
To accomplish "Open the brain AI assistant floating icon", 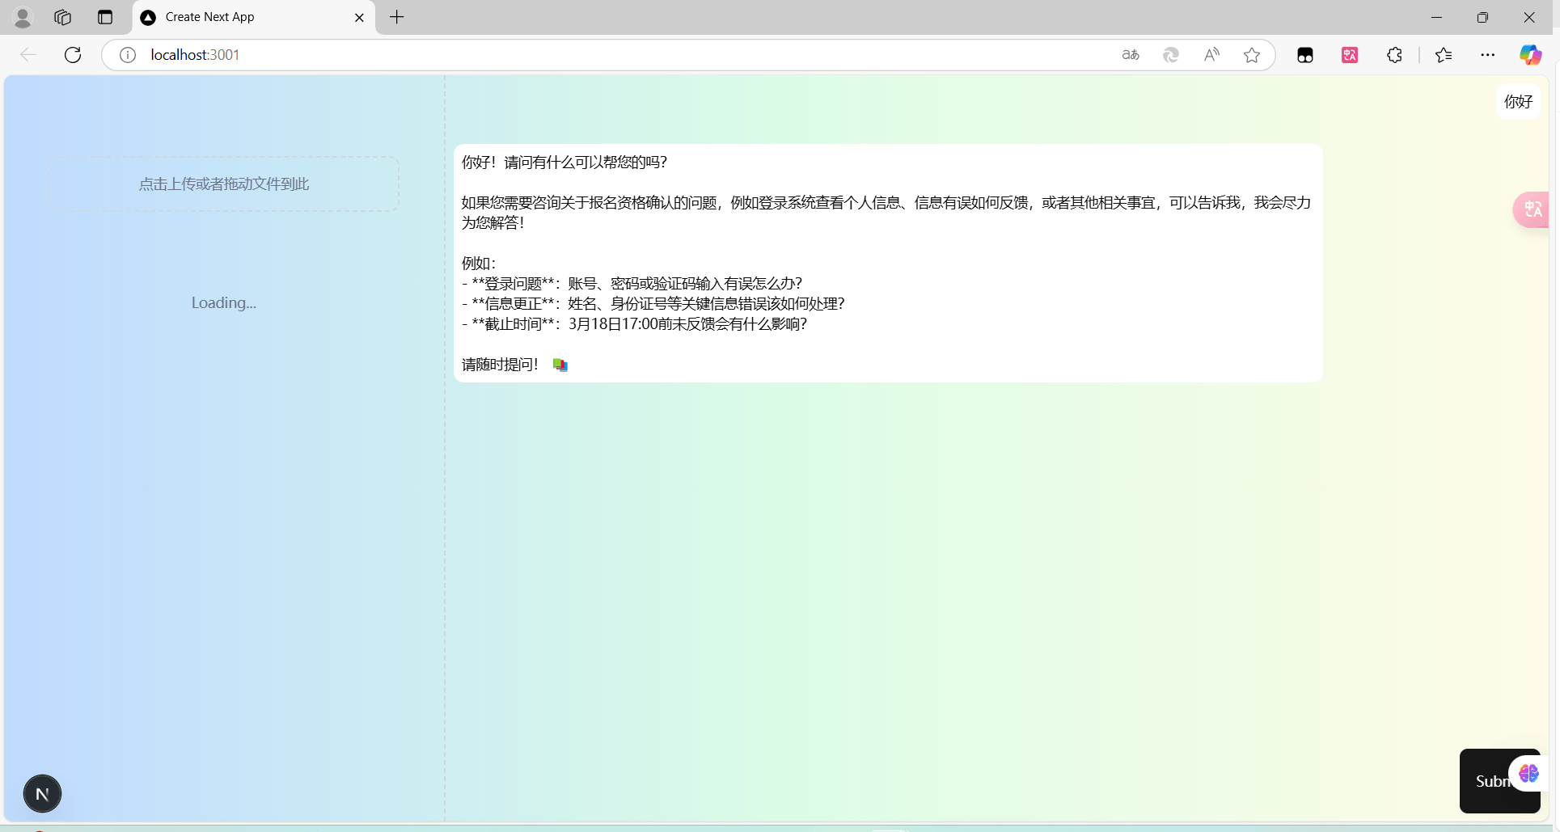I will 1528,774.
